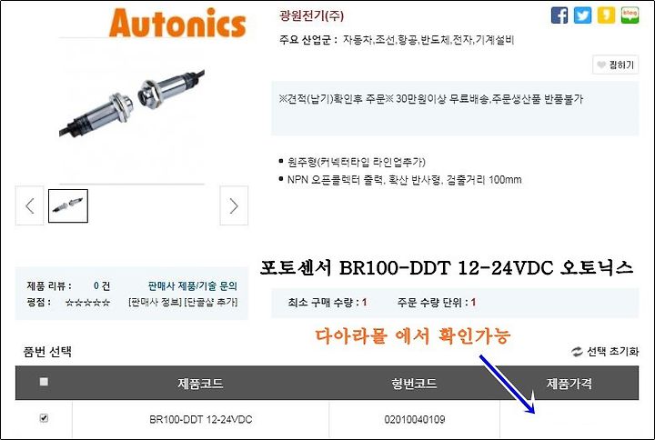Viewport: 655px width, 440px height.
Task: Share the product on Facebook
Action: click(559, 15)
